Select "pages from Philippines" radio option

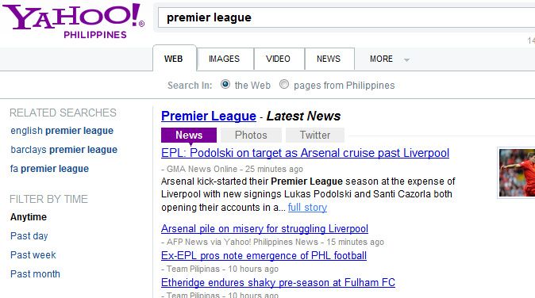[x=284, y=84]
